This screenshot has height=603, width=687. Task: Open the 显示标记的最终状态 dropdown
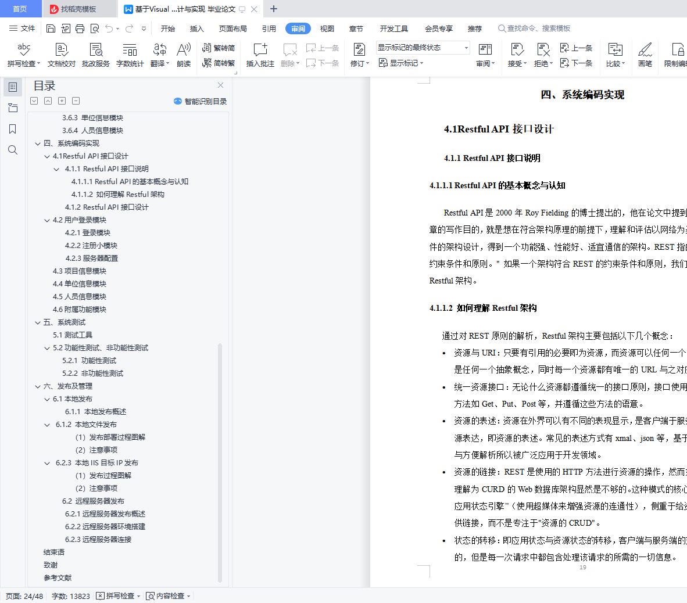tap(423, 47)
